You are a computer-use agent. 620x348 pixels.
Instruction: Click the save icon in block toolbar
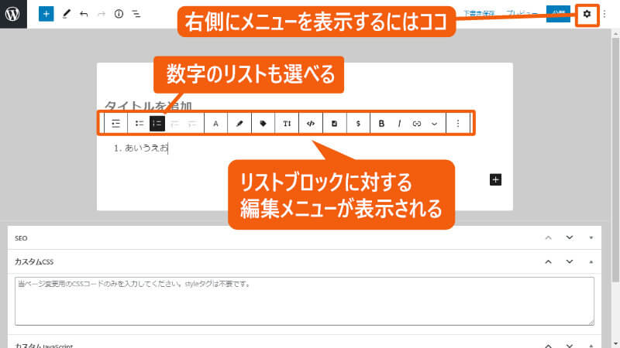[x=334, y=124]
